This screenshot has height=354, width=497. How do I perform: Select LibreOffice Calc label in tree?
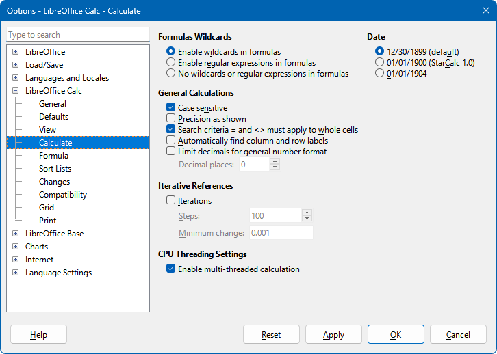pyautogui.click(x=53, y=91)
